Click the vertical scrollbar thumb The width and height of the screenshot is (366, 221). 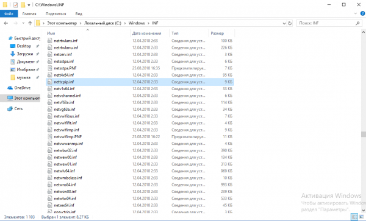tap(364, 135)
